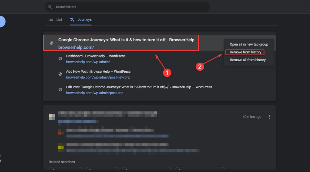Switch to the Journeys tab
Viewport: 310px width, 172px height.
point(81,20)
